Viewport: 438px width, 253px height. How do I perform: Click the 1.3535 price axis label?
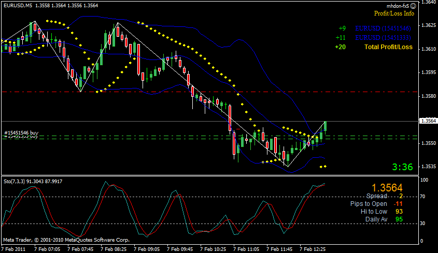(428, 167)
